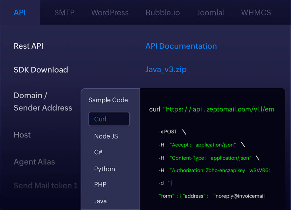The height and width of the screenshot is (210, 291).
Task: Select Curl sample code option
Action: pyautogui.click(x=109, y=119)
